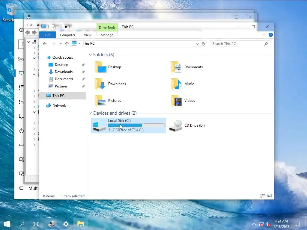
Task: Select the Multitasking icon in the Settings window
Action: pos(22,188)
